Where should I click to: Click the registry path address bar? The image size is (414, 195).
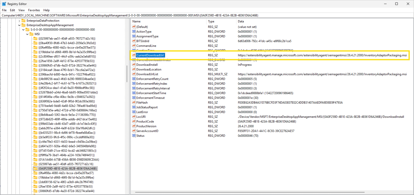point(207,15)
